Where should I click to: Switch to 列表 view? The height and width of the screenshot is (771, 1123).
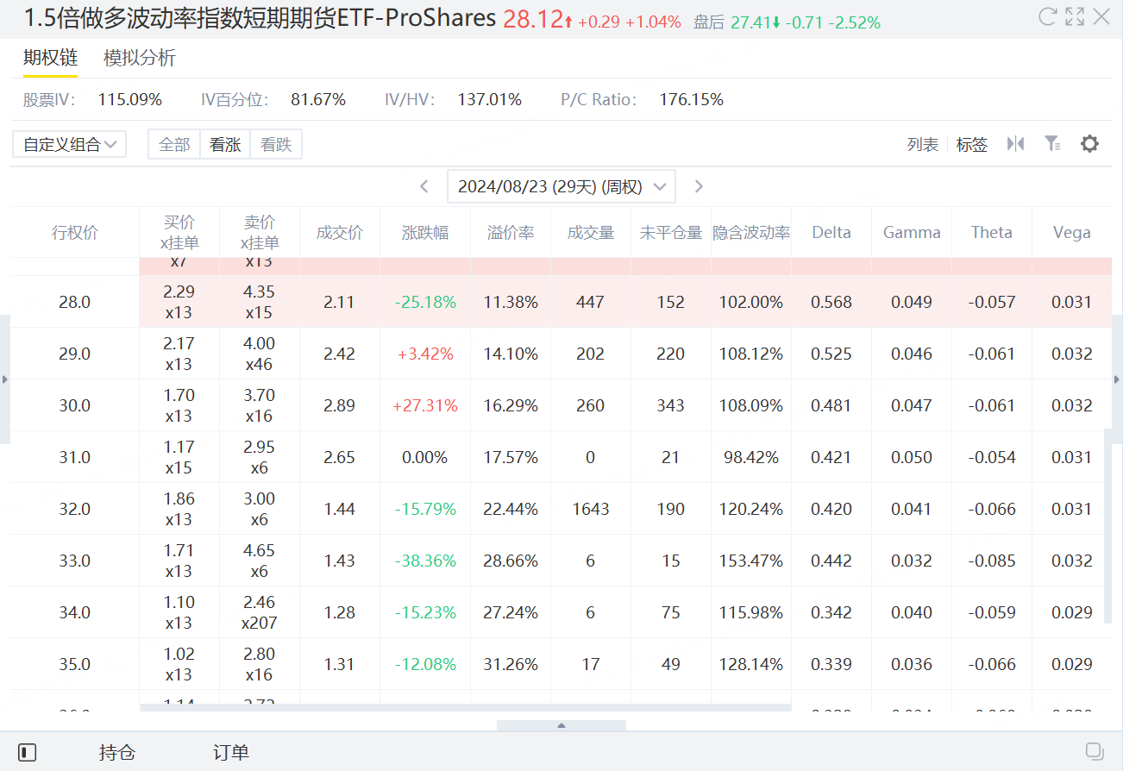click(923, 144)
